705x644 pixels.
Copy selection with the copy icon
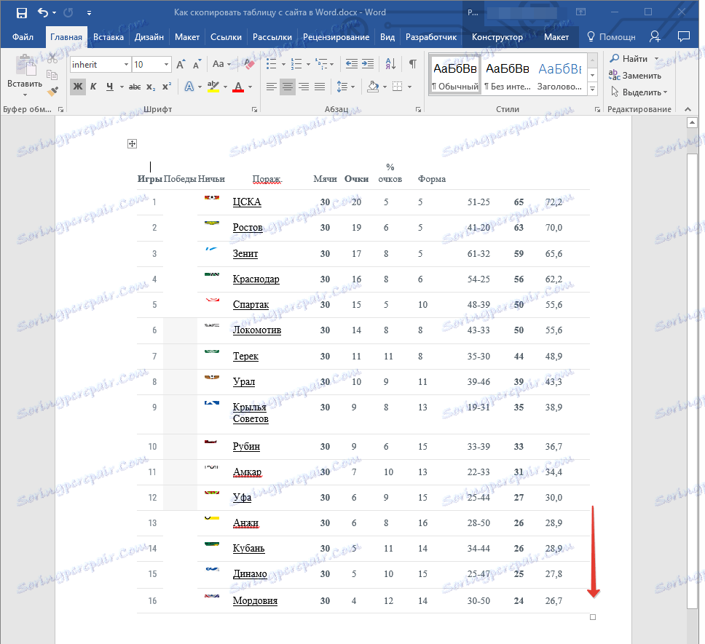[52, 75]
